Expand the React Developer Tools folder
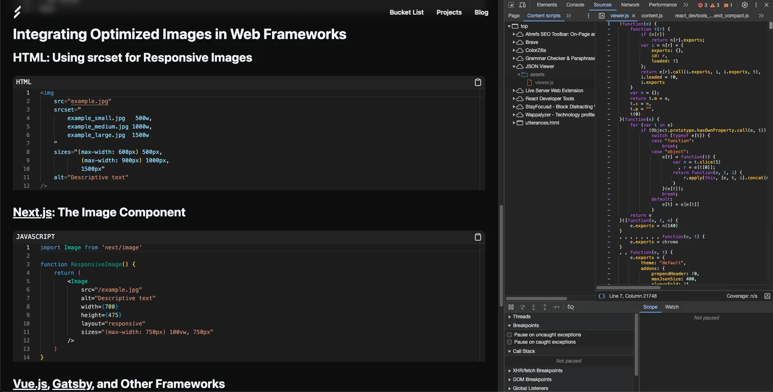 pyautogui.click(x=514, y=99)
